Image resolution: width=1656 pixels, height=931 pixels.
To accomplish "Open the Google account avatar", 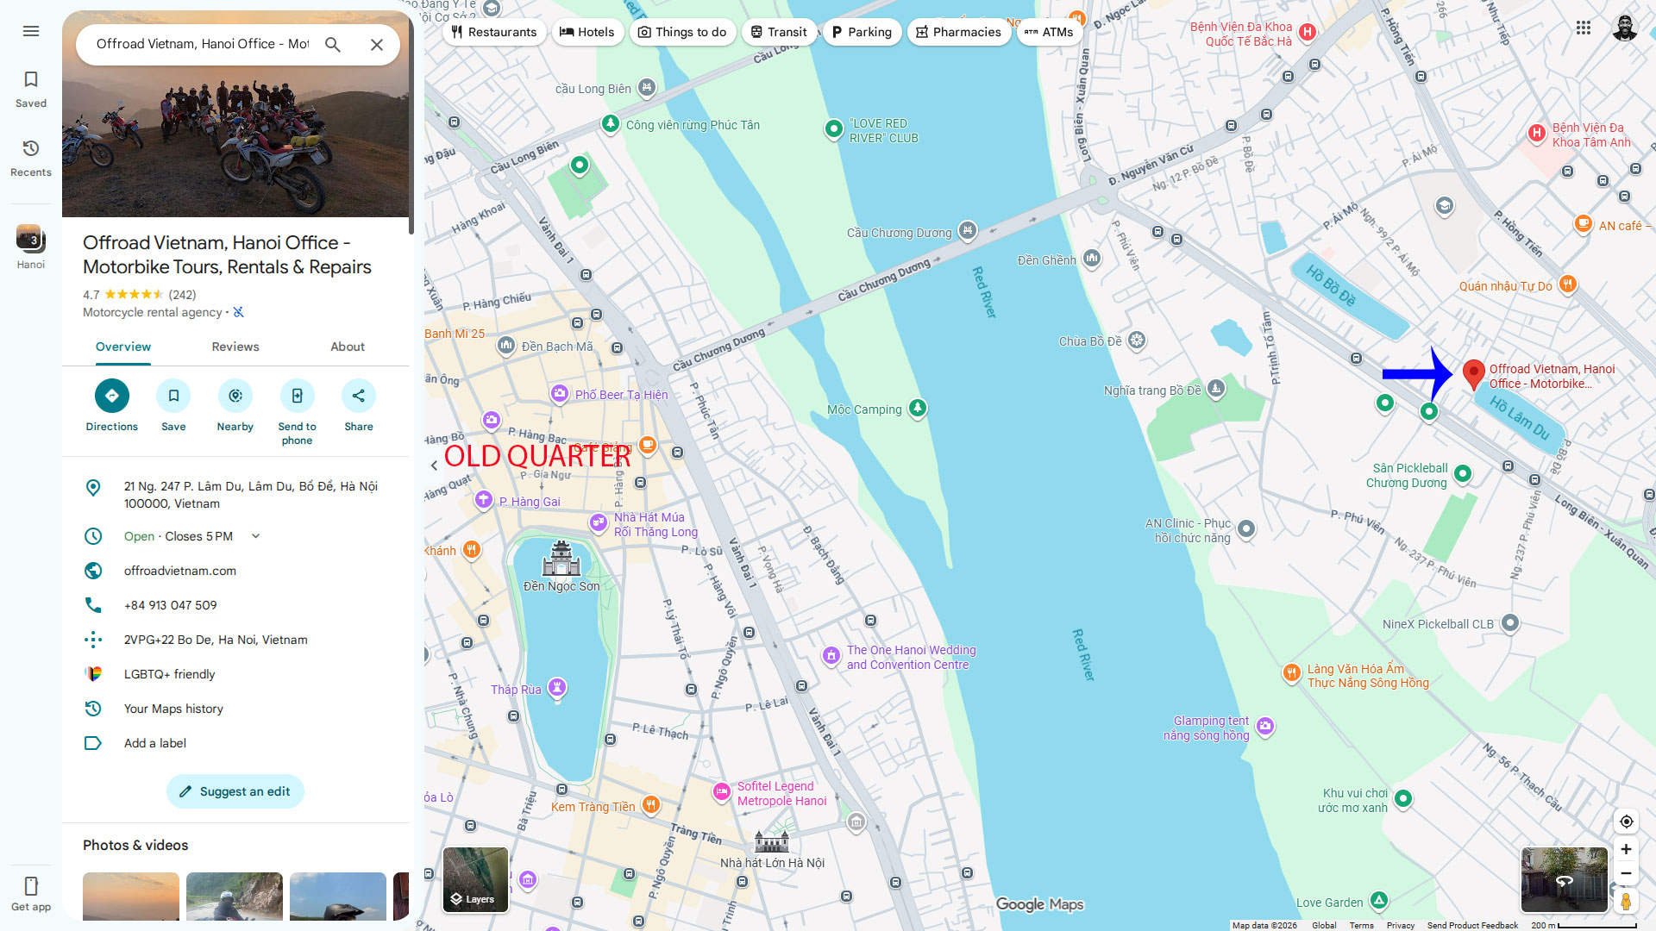I will pos(1625,28).
